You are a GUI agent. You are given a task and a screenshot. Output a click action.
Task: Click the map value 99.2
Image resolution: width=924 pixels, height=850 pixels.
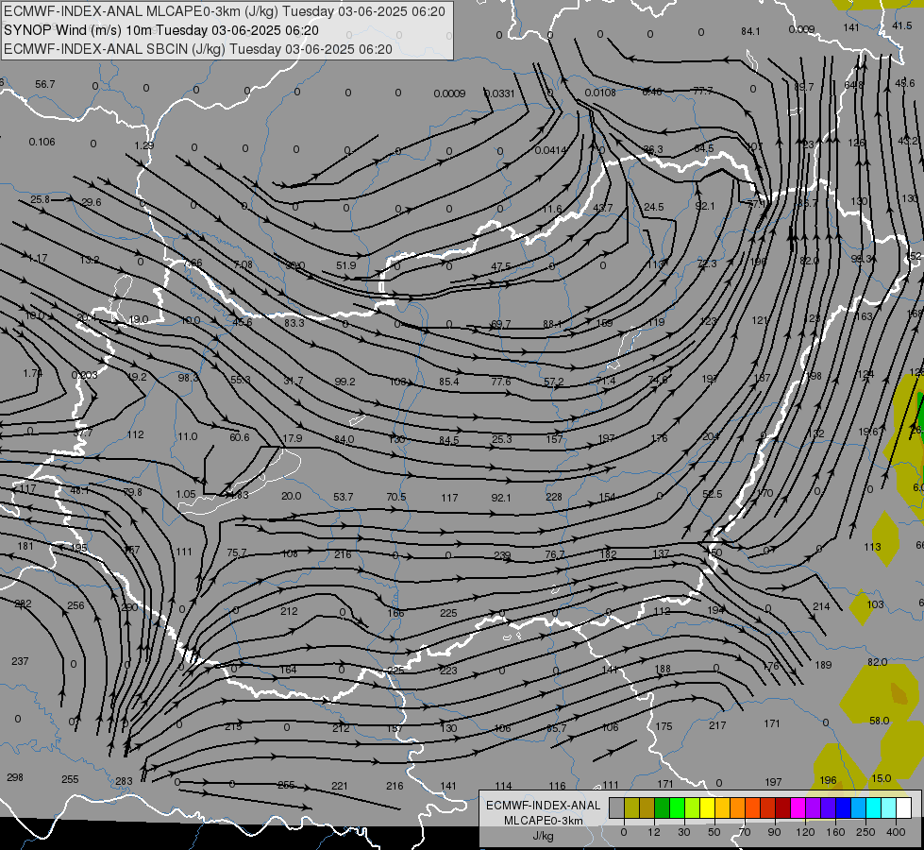[x=344, y=382]
